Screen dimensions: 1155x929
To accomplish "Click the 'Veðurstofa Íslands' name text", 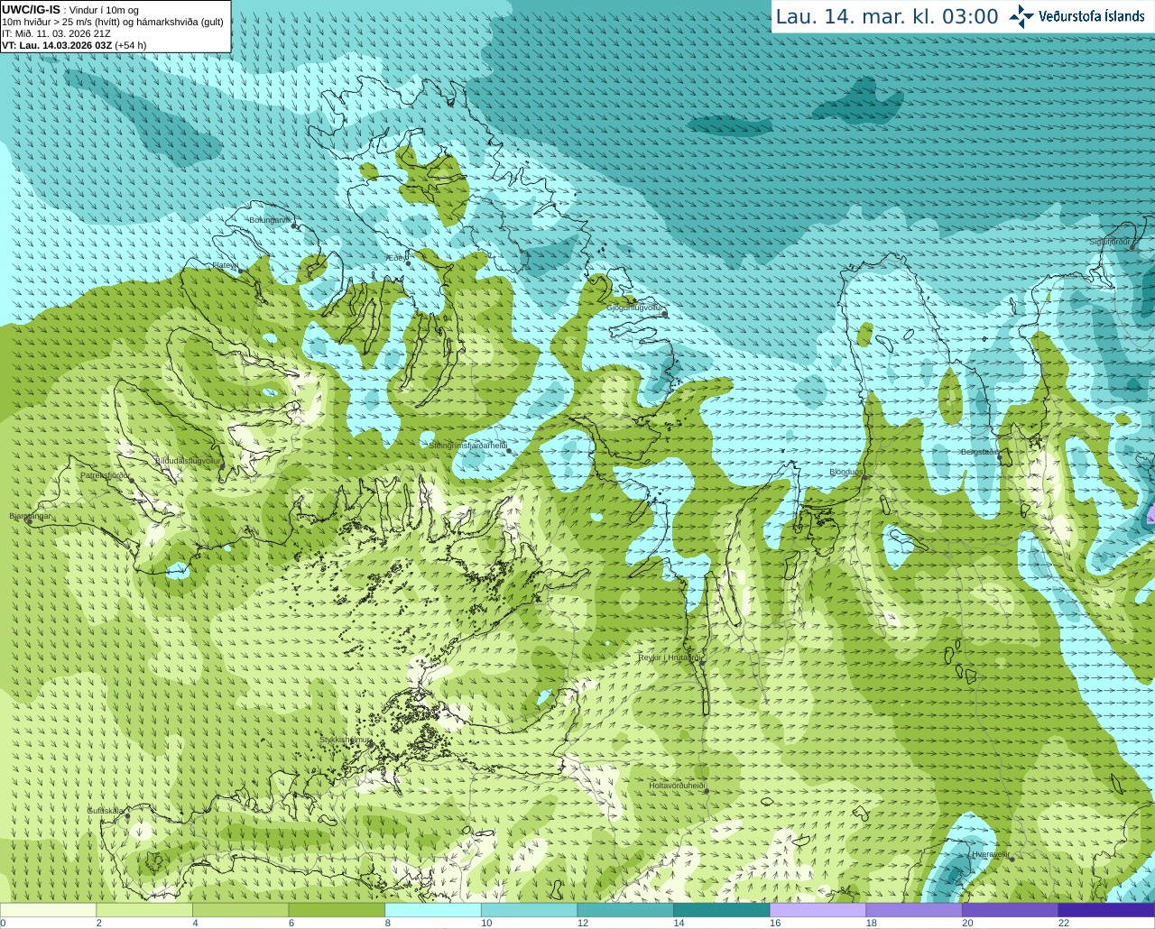I will [1091, 16].
